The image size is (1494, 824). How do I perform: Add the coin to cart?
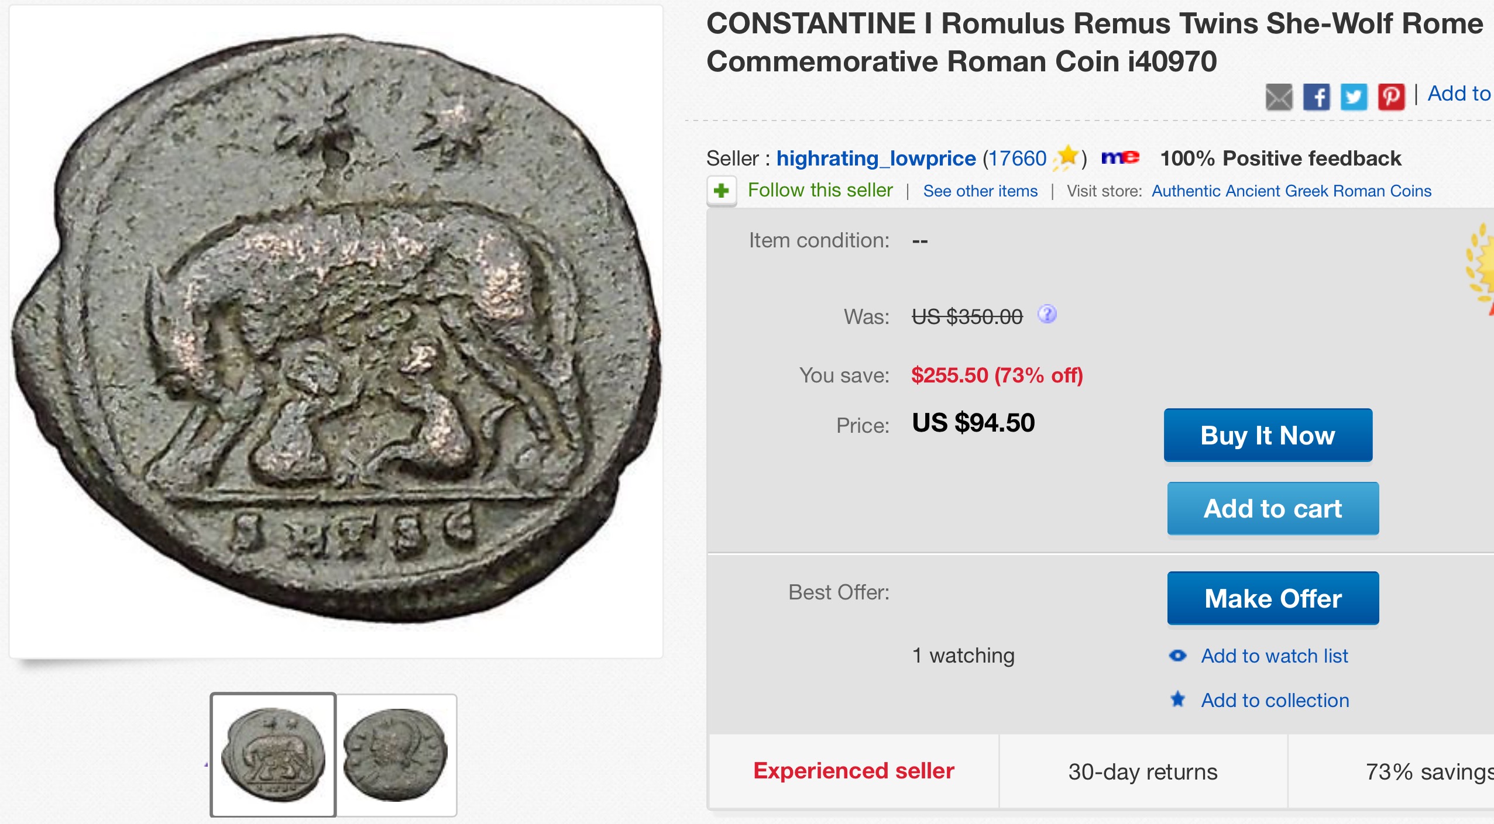[1273, 508]
